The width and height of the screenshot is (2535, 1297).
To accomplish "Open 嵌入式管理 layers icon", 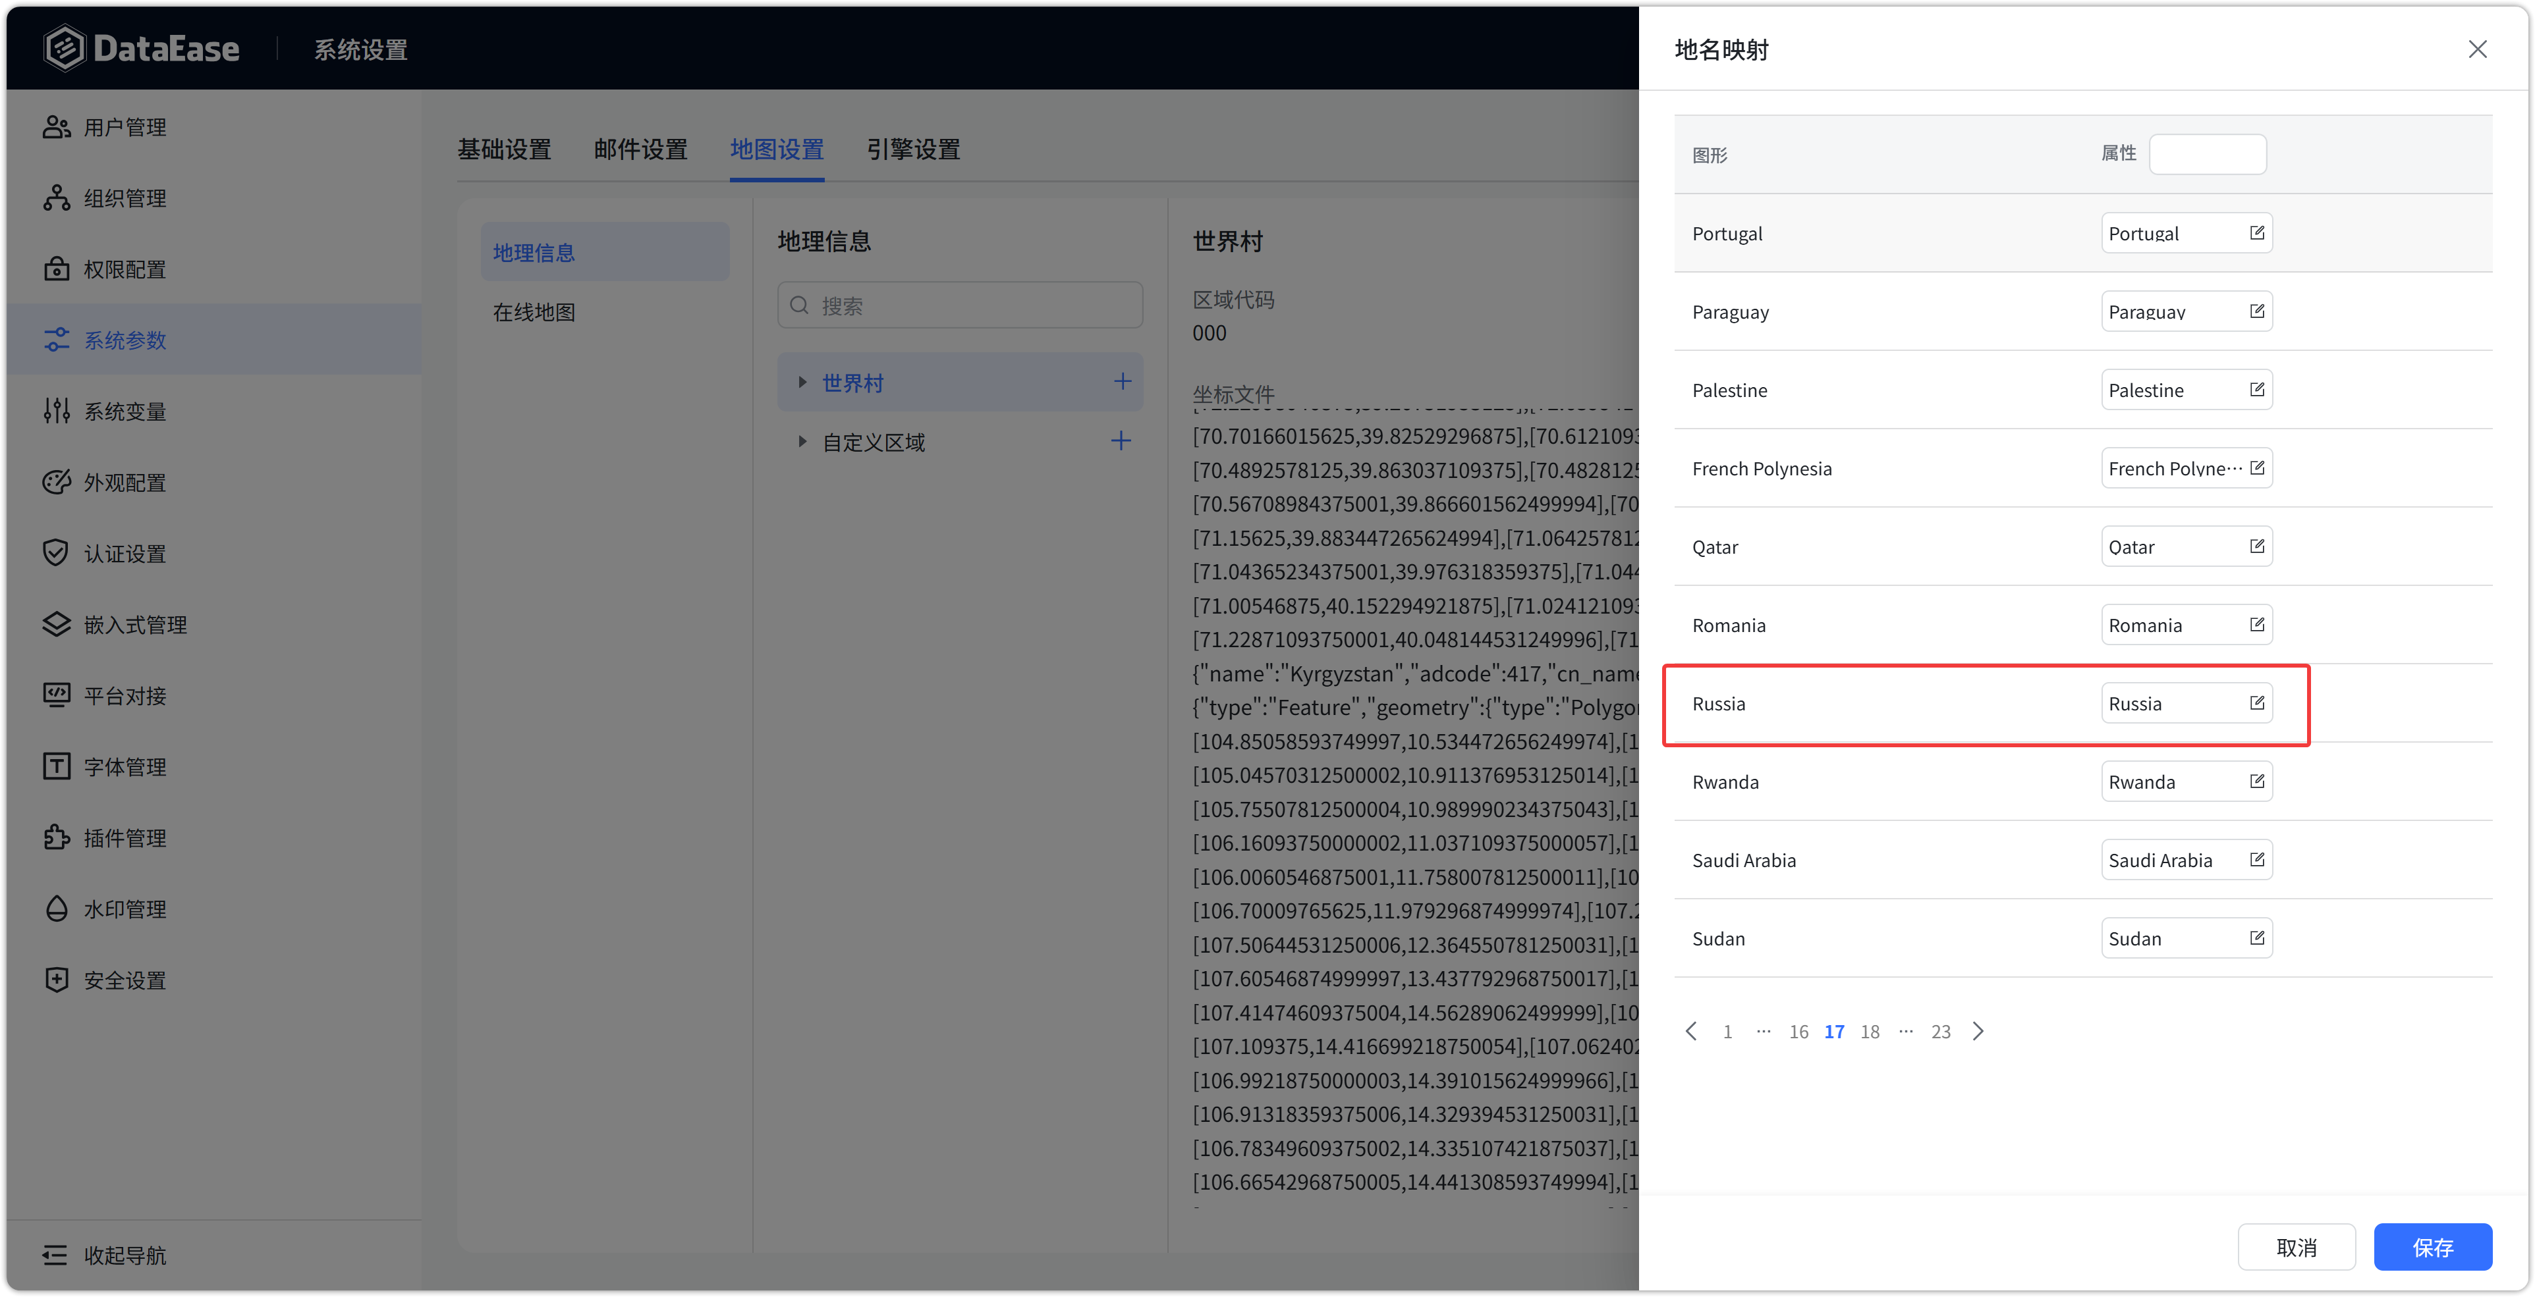I will pyautogui.click(x=56, y=624).
